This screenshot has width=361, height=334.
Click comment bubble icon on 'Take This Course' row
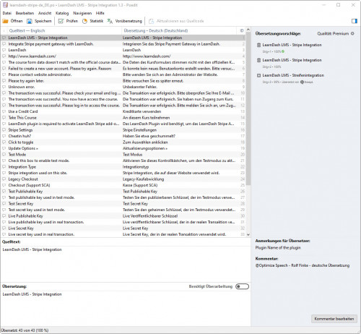(4, 118)
